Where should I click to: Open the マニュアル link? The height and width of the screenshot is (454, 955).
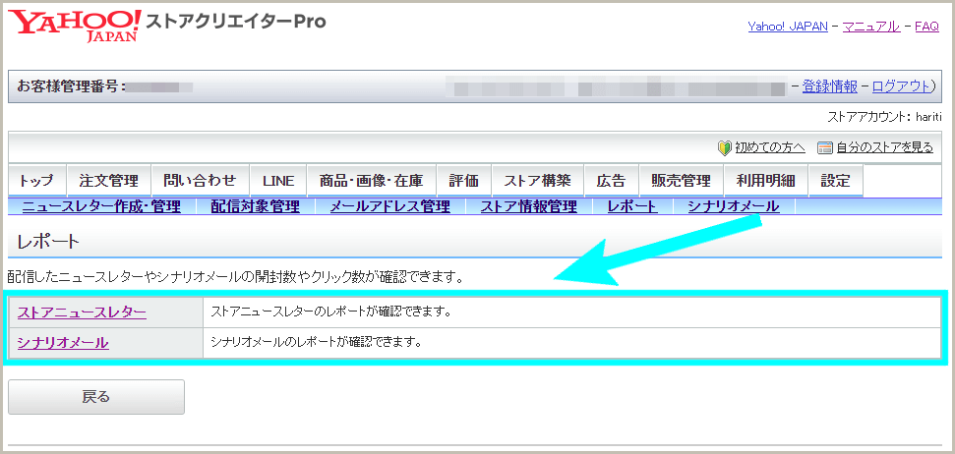(871, 27)
